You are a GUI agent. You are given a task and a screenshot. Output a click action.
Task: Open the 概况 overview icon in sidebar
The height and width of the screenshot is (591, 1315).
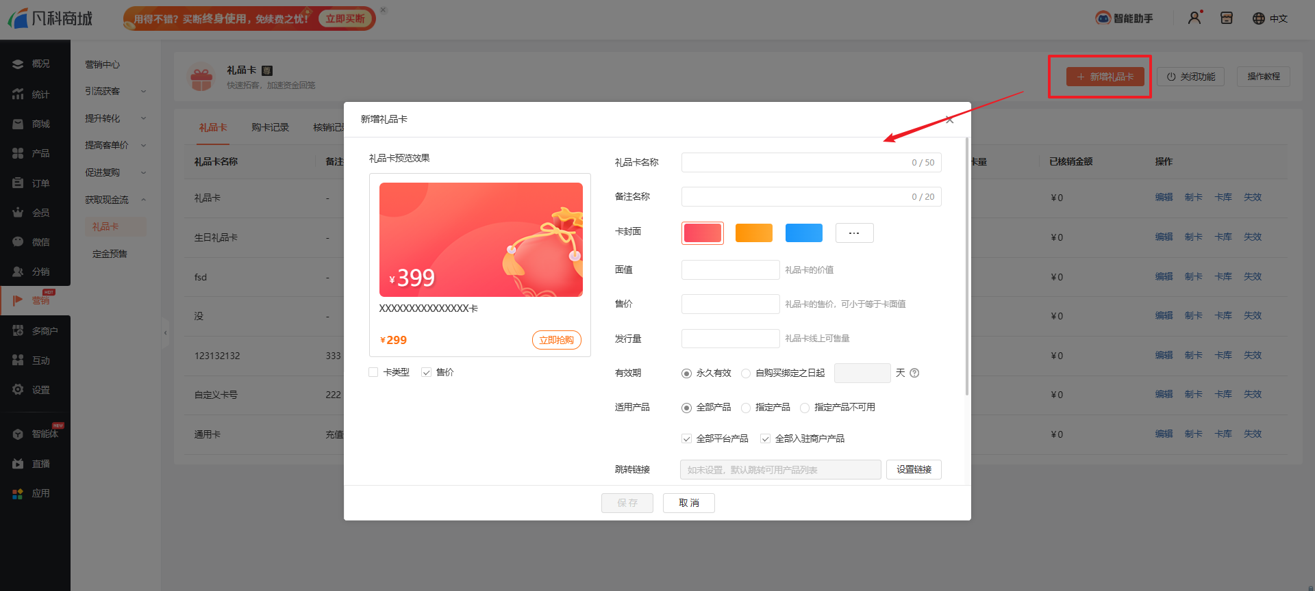pyautogui.click(x=18, y=64)
